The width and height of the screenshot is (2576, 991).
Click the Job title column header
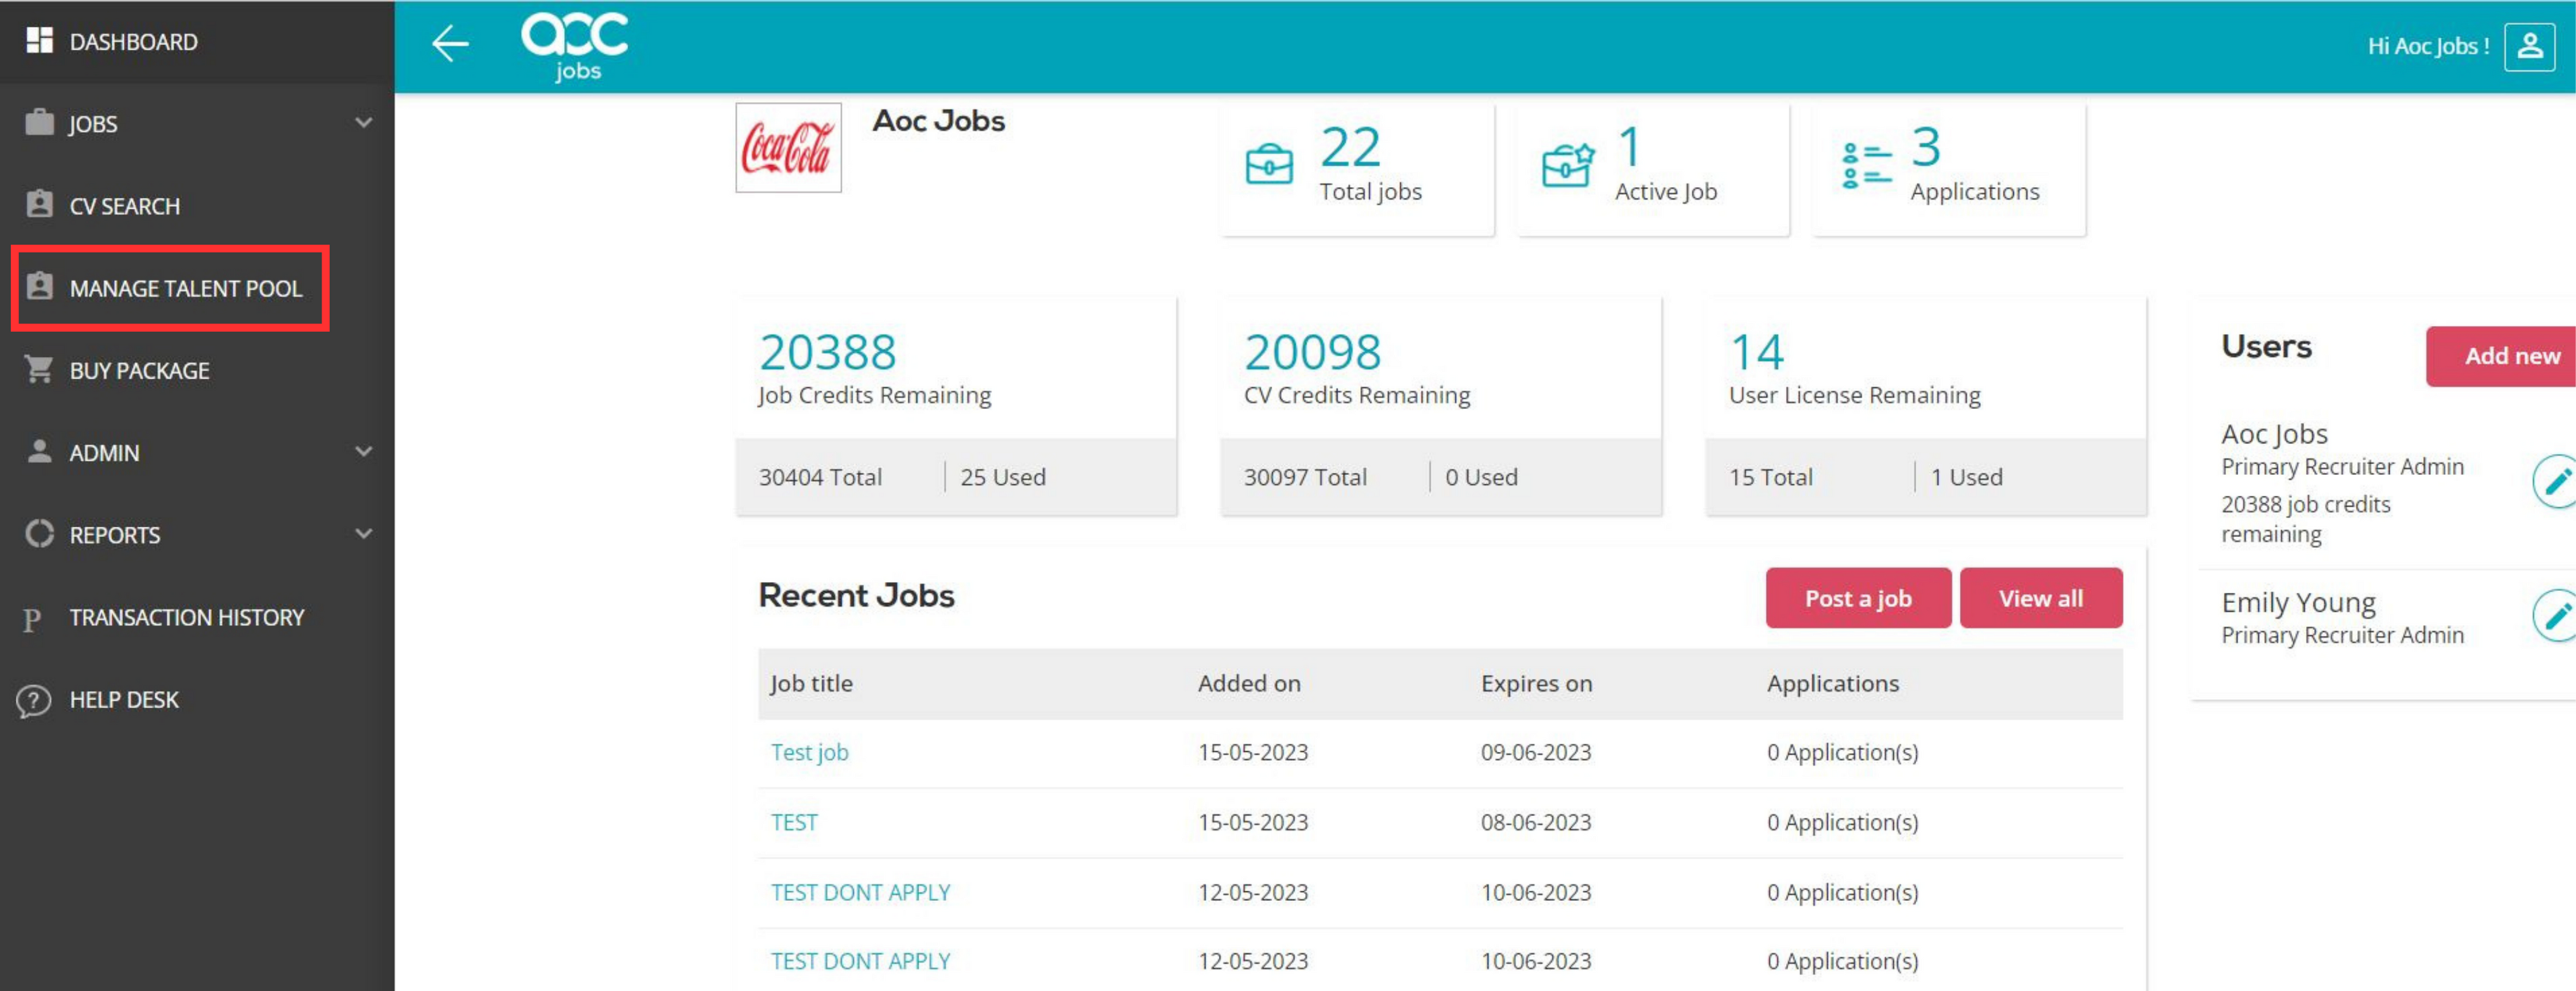[811, 683]
